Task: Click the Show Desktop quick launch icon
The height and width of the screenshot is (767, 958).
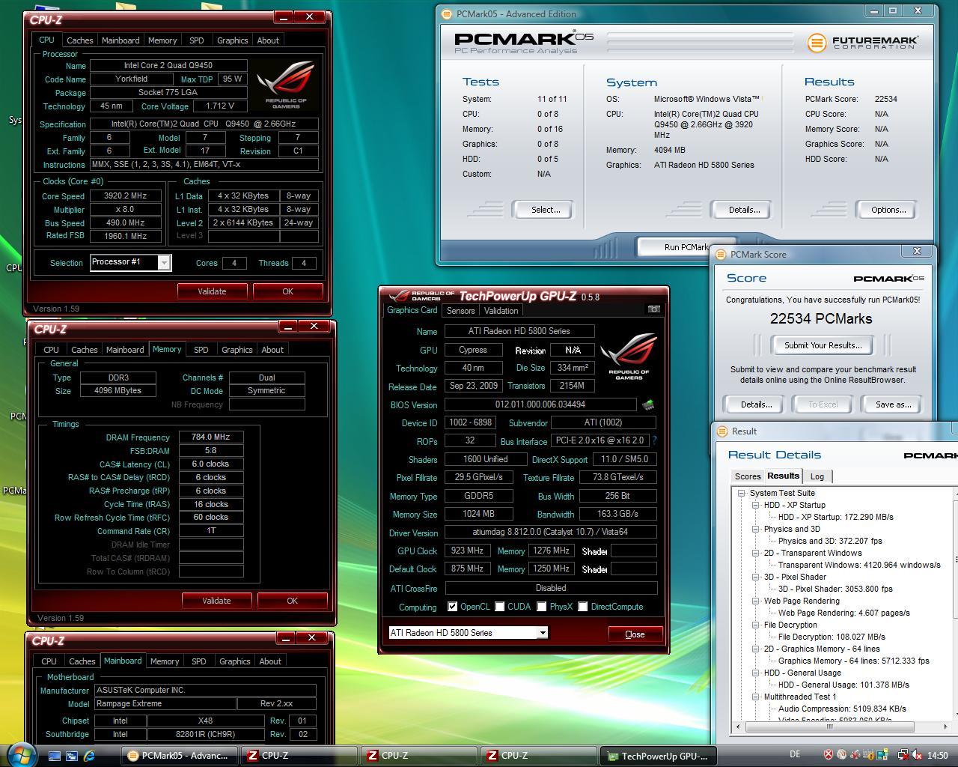Action: point(55,756)
